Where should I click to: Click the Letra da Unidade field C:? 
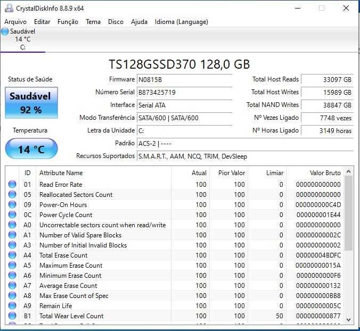tap(184, 131)
